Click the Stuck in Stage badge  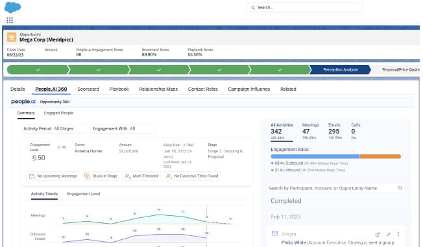tap(101, 176)
